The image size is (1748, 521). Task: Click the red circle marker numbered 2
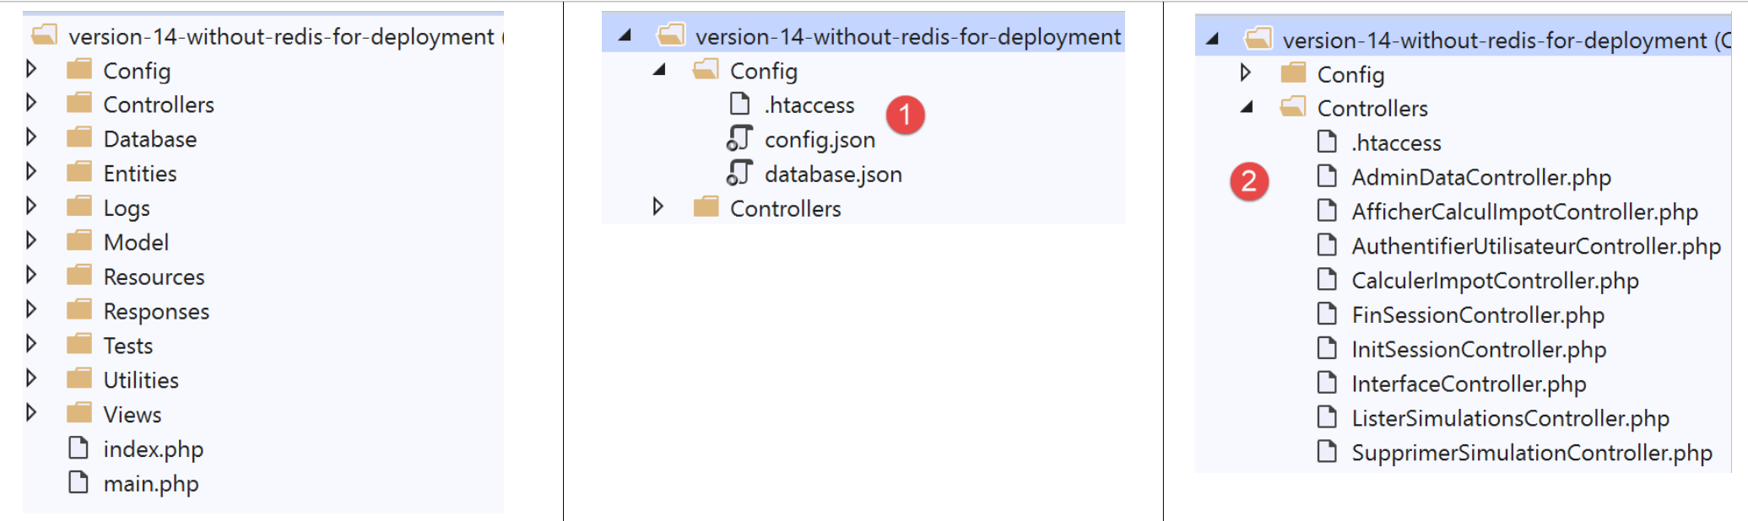1249,181
